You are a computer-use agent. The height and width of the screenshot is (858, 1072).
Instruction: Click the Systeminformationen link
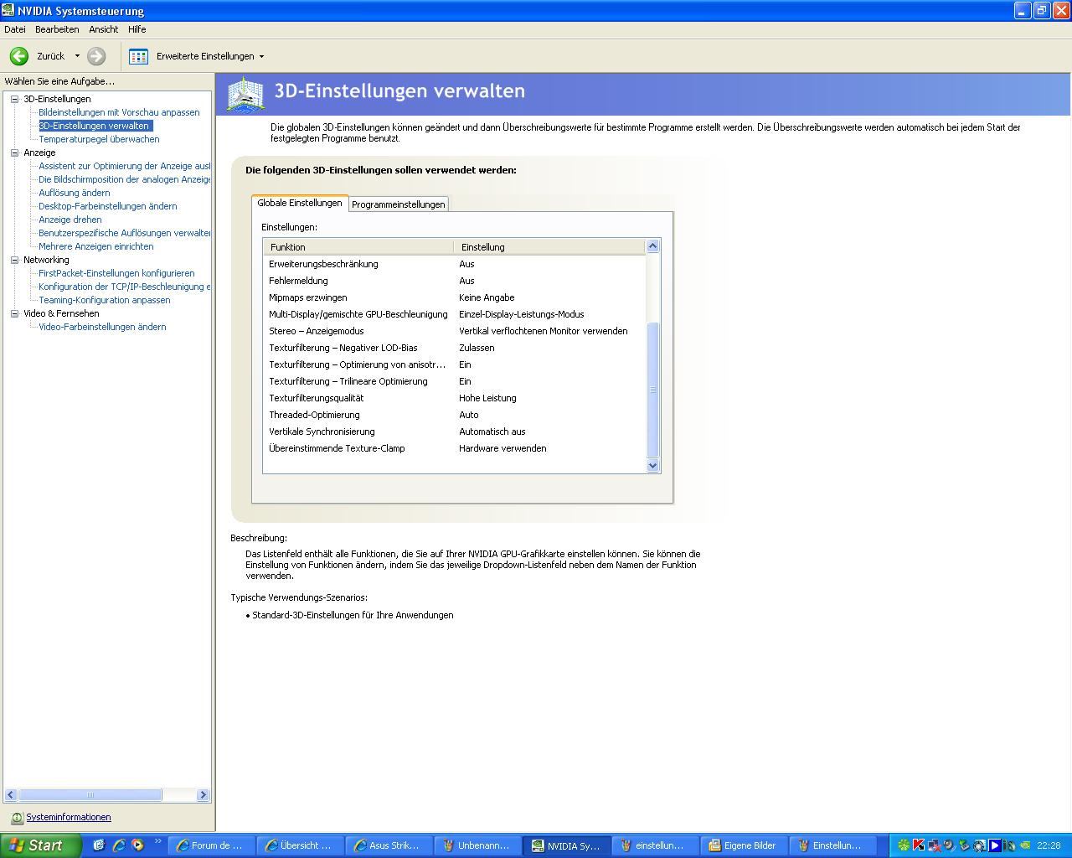coord(69,817)
